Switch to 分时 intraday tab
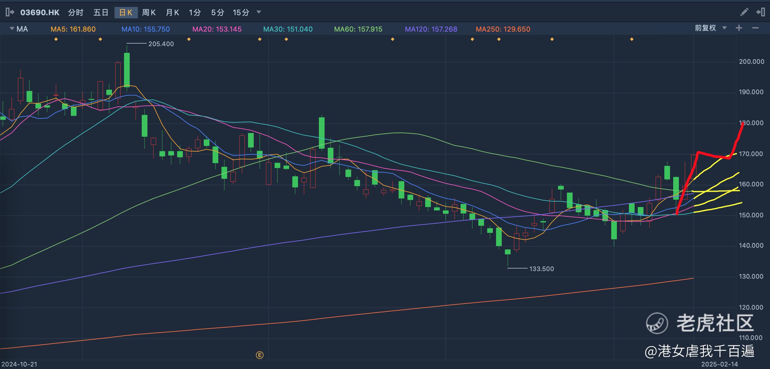 [76, 12]
